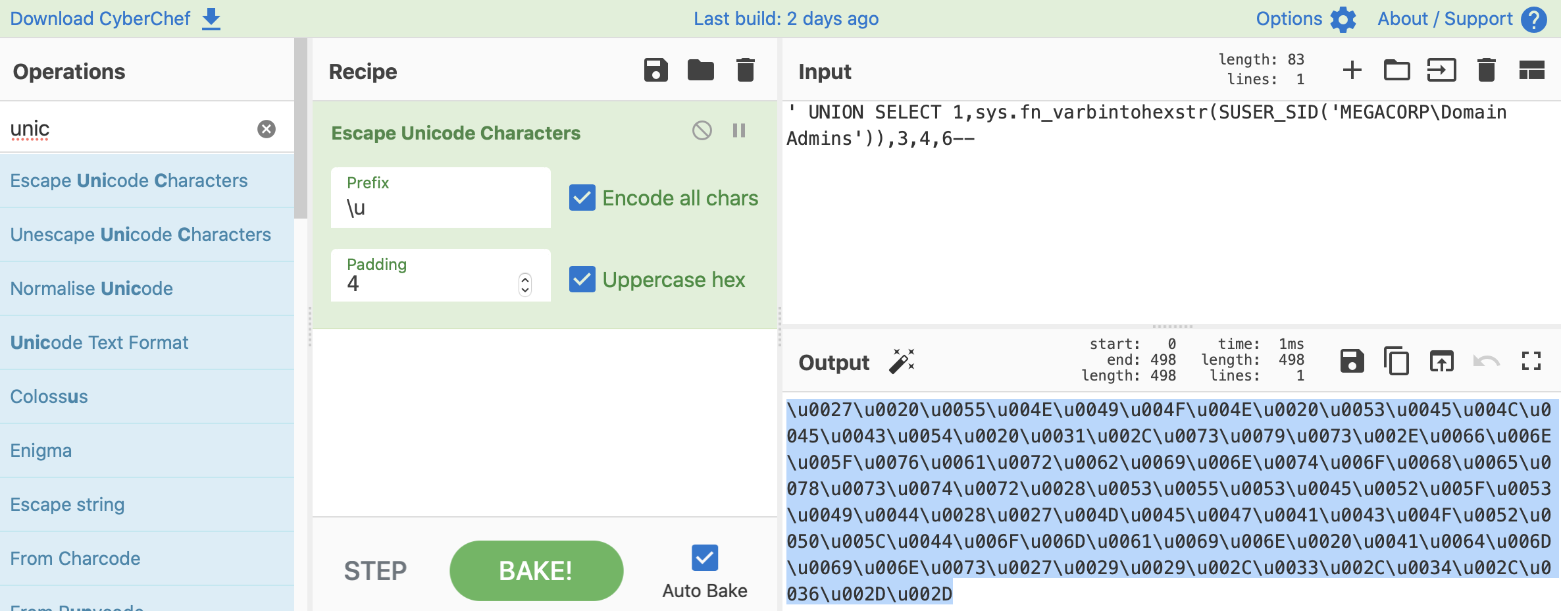This screenshot has height=611, width=1561.
Task: Disable the Auto Bake checkbox
Action: pos(704,558)
